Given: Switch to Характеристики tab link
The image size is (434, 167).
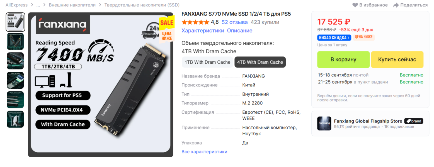Looking at the screenshot, I should coord(203,31).
